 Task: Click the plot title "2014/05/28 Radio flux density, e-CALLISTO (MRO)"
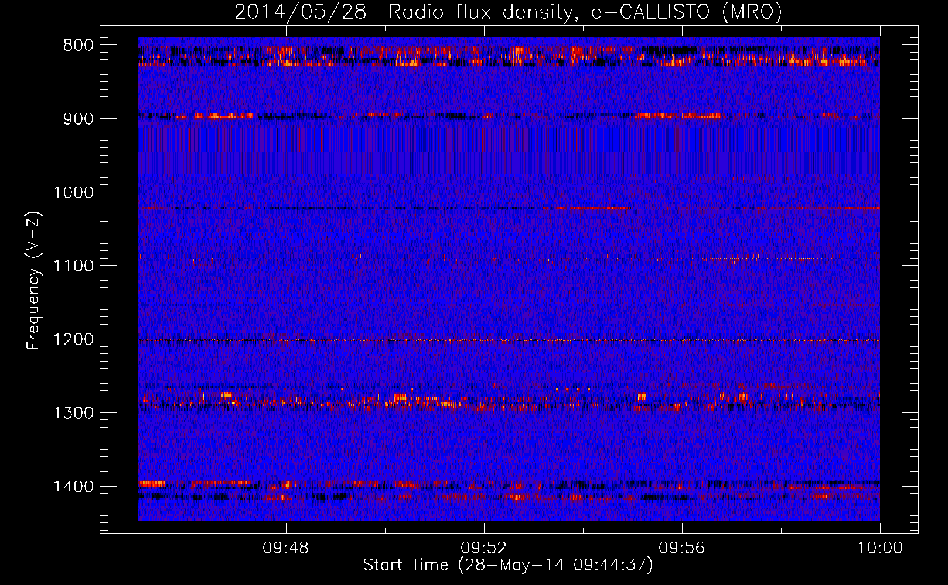(x=508, y=12)
